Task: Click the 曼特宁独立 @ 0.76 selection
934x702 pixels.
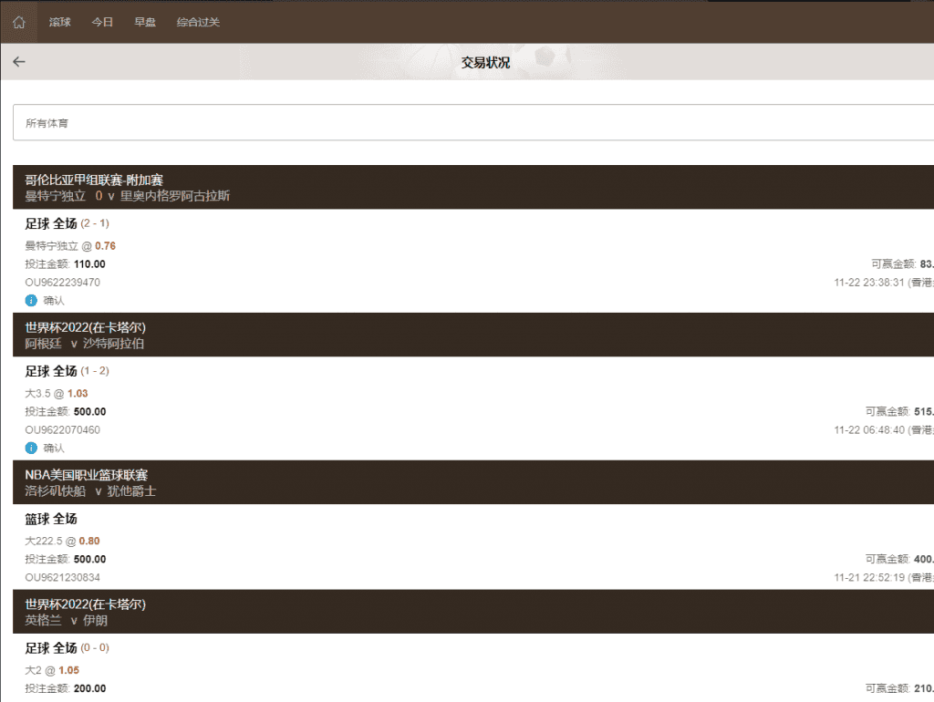Action: pos(70,246)
